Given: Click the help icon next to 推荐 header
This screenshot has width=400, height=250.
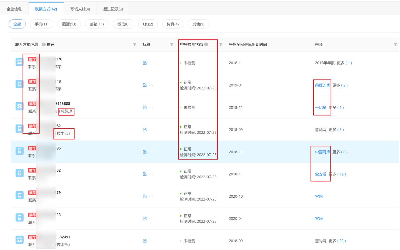Looking at the screenshot, I should click(44, 45).
